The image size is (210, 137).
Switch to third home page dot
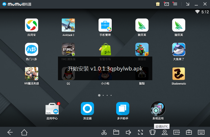[x=107, y=95]
